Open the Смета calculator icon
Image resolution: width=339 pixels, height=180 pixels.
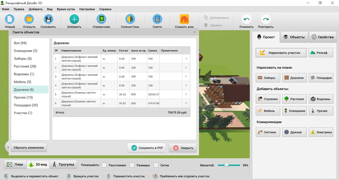157,19
